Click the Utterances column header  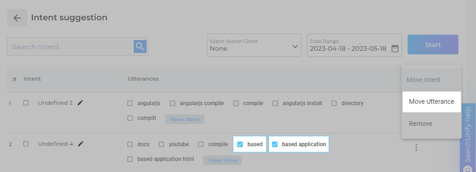[x=143, y=79]
